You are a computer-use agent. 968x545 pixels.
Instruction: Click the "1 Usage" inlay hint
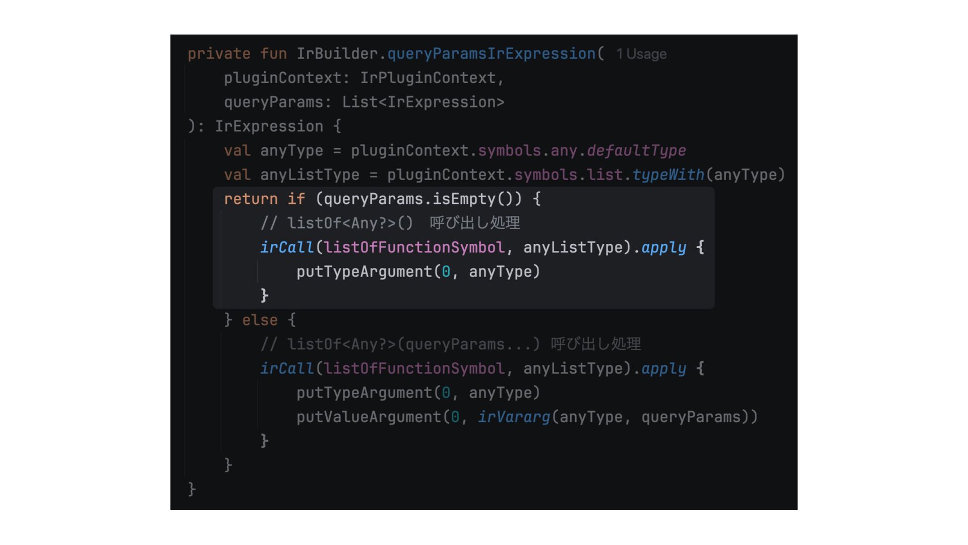pos(641,54)
